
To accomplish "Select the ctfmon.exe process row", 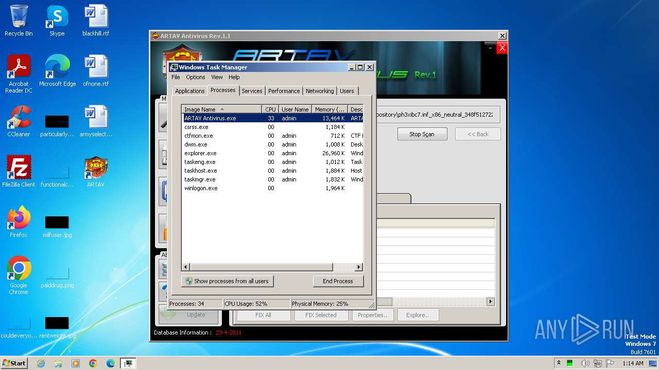I will [x=273, y=136].
